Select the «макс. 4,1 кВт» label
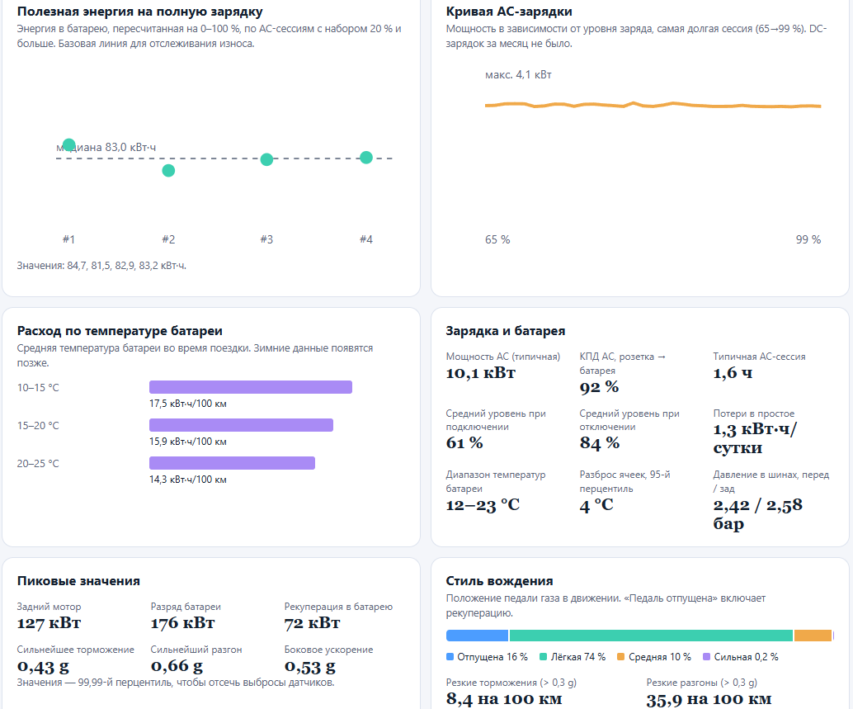 tap(518, 74)
